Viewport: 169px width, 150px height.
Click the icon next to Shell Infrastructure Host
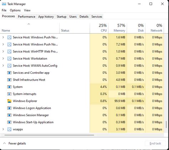(x=9, y=80)
